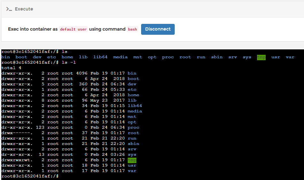The image size is (304, 180).
Task: Click the '03:26' timestamp of sys
Action: click(x=118, y=155)
